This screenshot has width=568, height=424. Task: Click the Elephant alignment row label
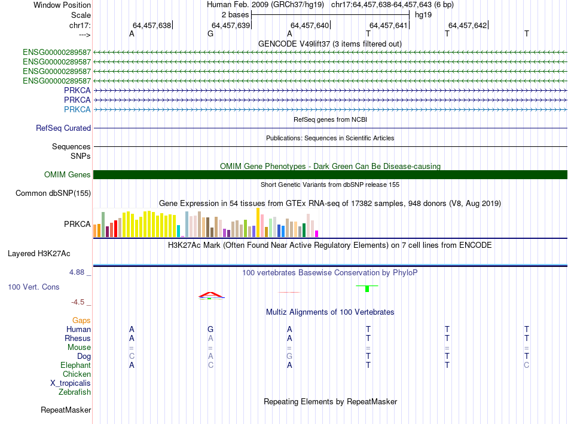(75, 365)
